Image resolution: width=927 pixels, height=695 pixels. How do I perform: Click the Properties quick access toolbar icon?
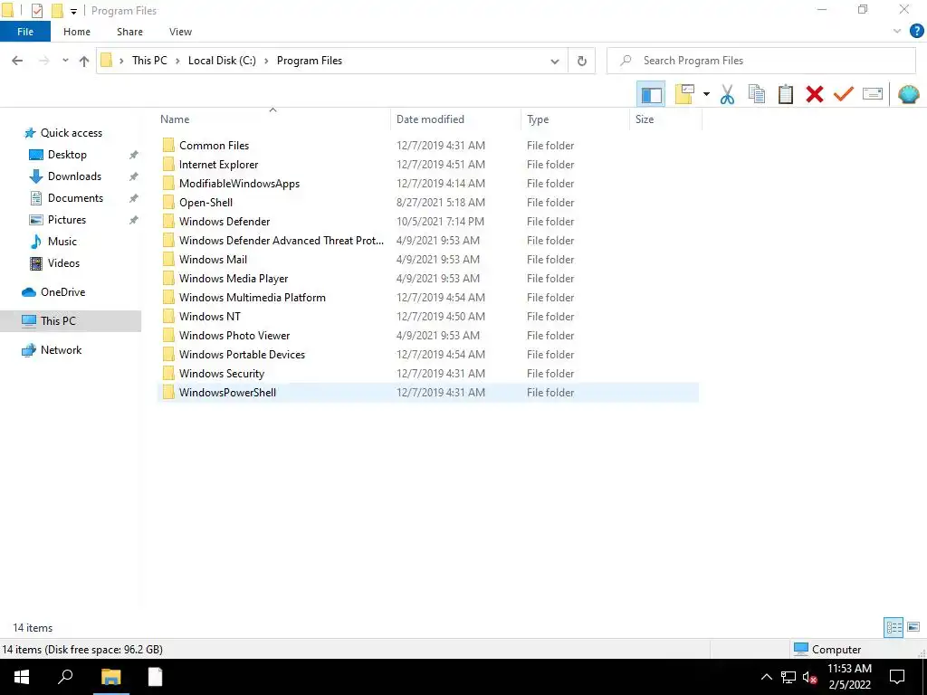(36, 11)
